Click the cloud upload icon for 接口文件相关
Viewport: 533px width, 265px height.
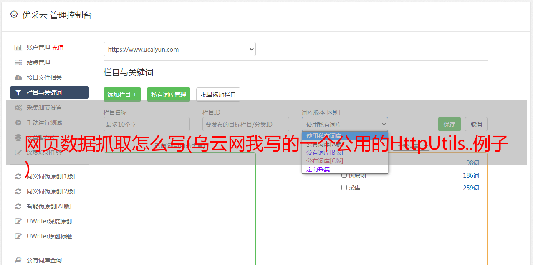click(x=18, y=77)
